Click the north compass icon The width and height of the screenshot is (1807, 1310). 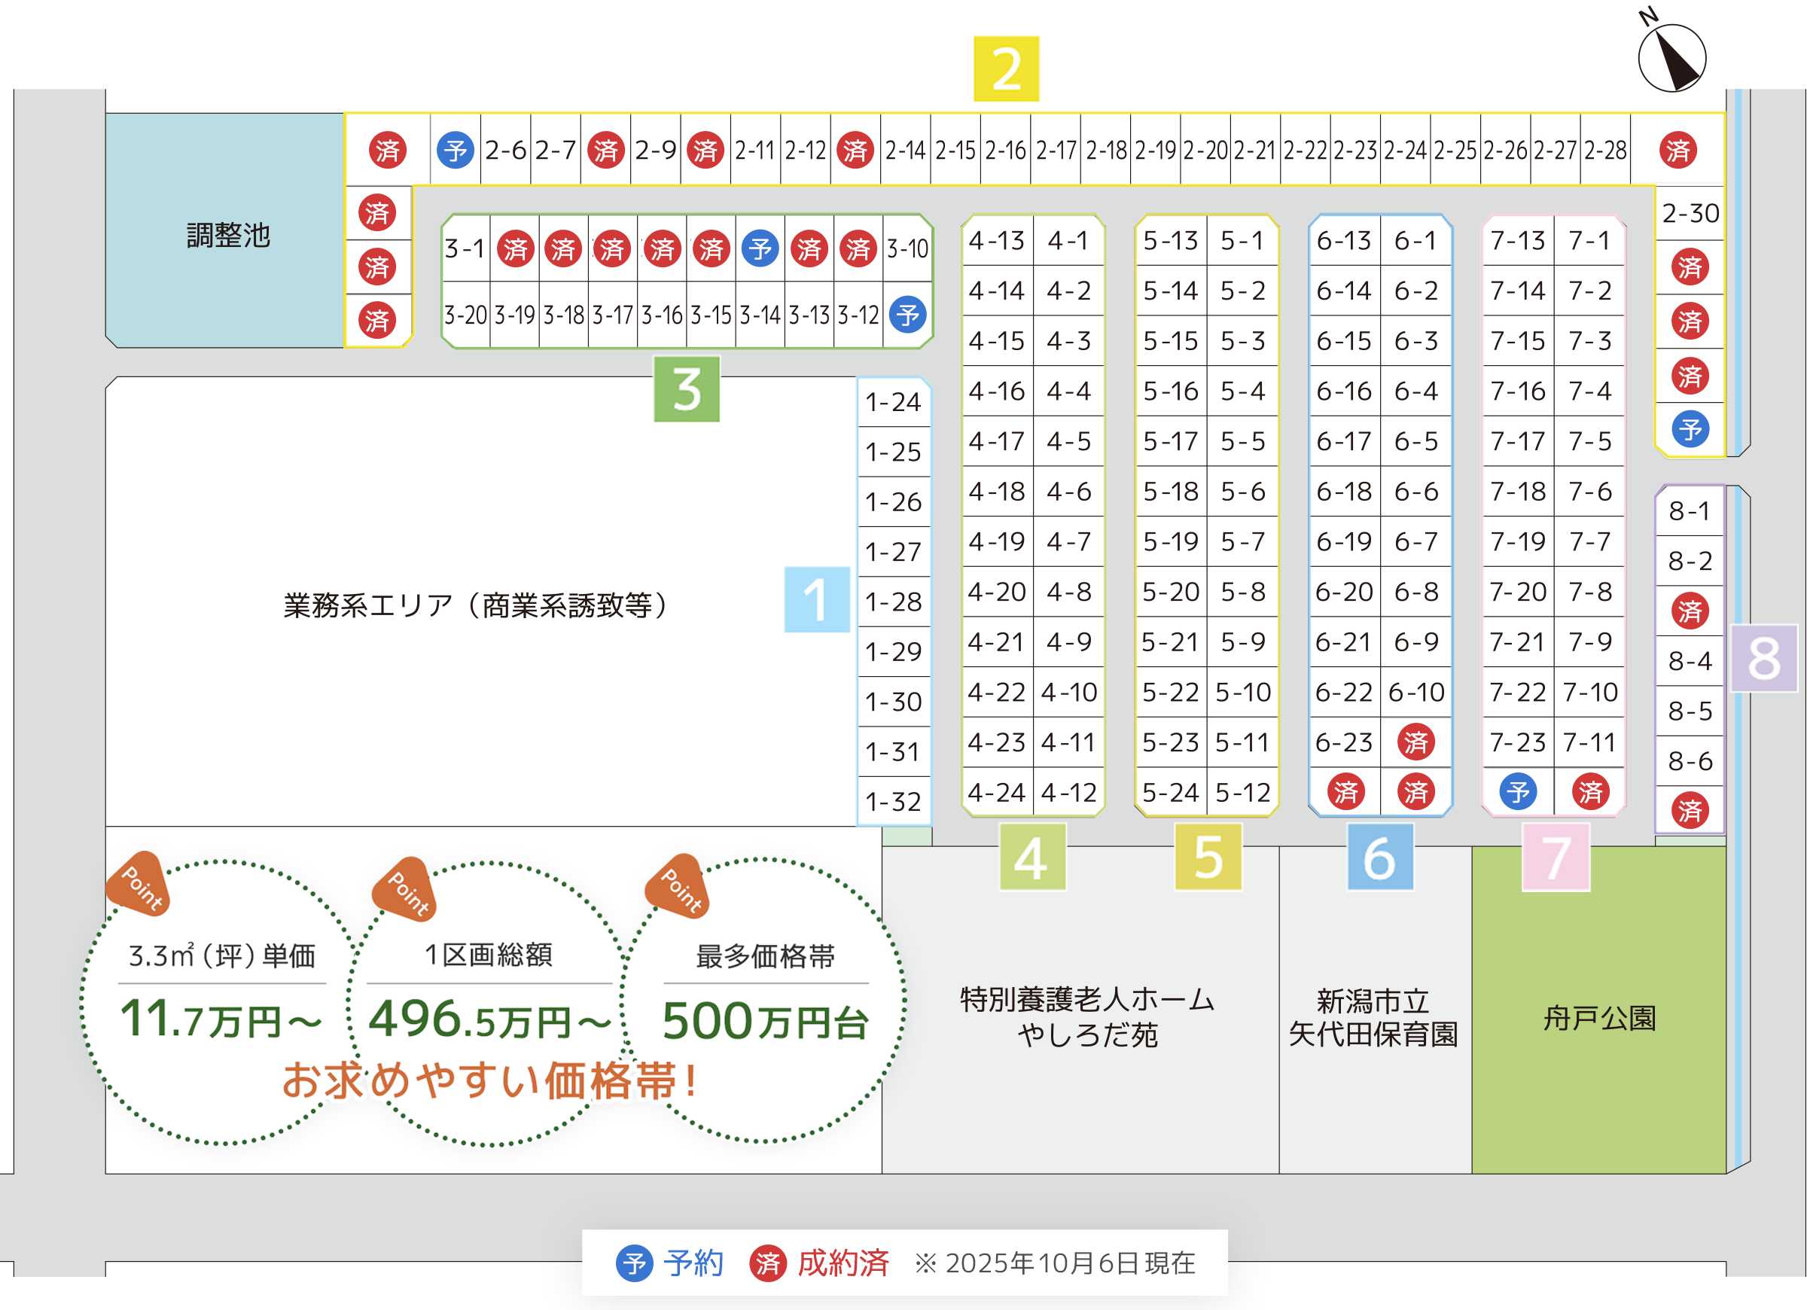click(x=1671, y=57)
